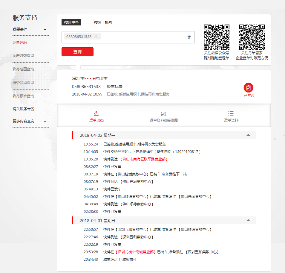The width and height of the screenshot is (285, 273).
Task: Click the 20:34:43 顺丰速运 已收取快件 entry
Action: tap(110, 260)
